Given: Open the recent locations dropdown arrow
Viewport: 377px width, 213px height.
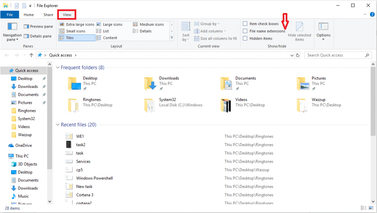Looking at the screenshot, I should [x=25, y=55].
